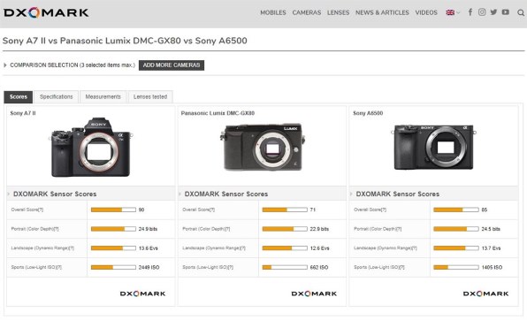Select the 1405 ISO value
The image size is (527, 320).
(492, 267)
